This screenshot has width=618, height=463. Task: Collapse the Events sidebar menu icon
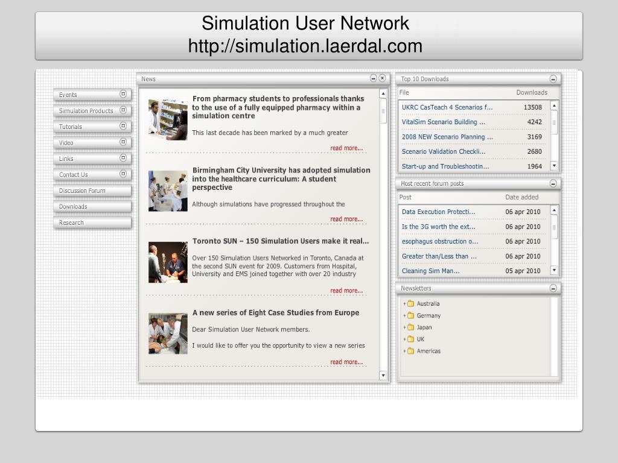123,94
